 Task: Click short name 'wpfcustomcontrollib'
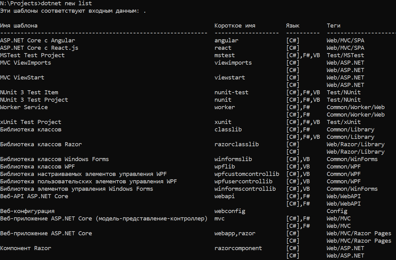click(247, 174)
